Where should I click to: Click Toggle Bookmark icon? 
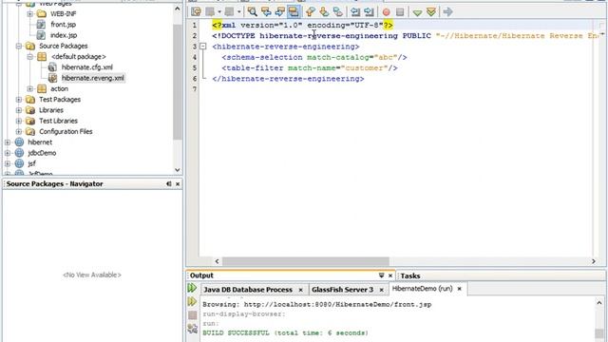coord(338,12)
